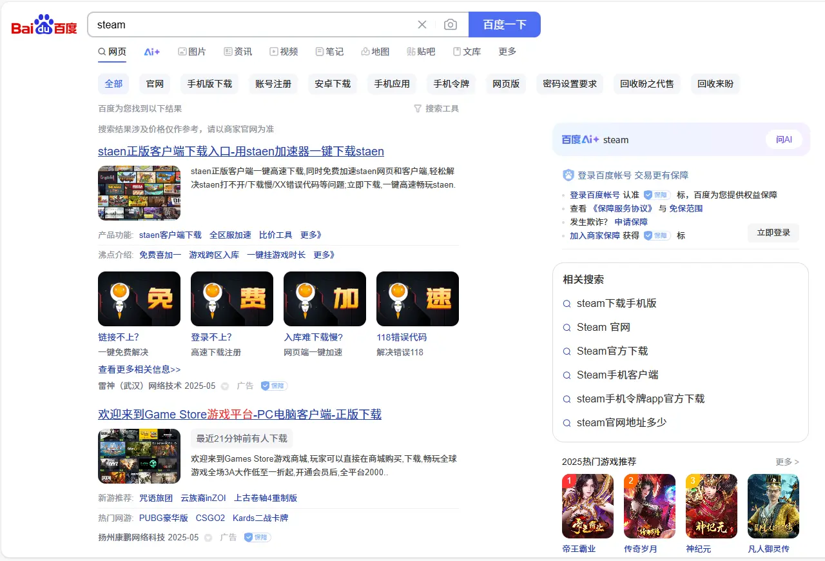Click the staen result games thumbnail
Image resolution: width=825 pixels, height=561 pixels.
(x=139, y=193)
